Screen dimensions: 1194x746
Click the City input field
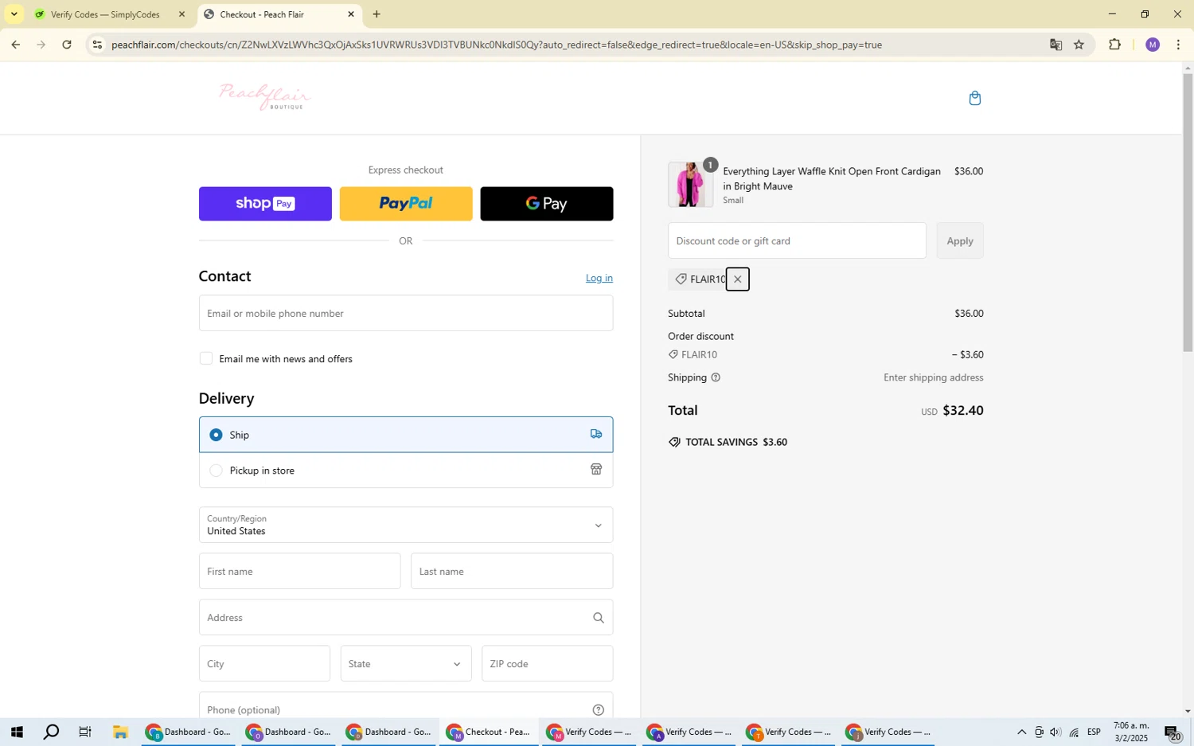[264, 663]
